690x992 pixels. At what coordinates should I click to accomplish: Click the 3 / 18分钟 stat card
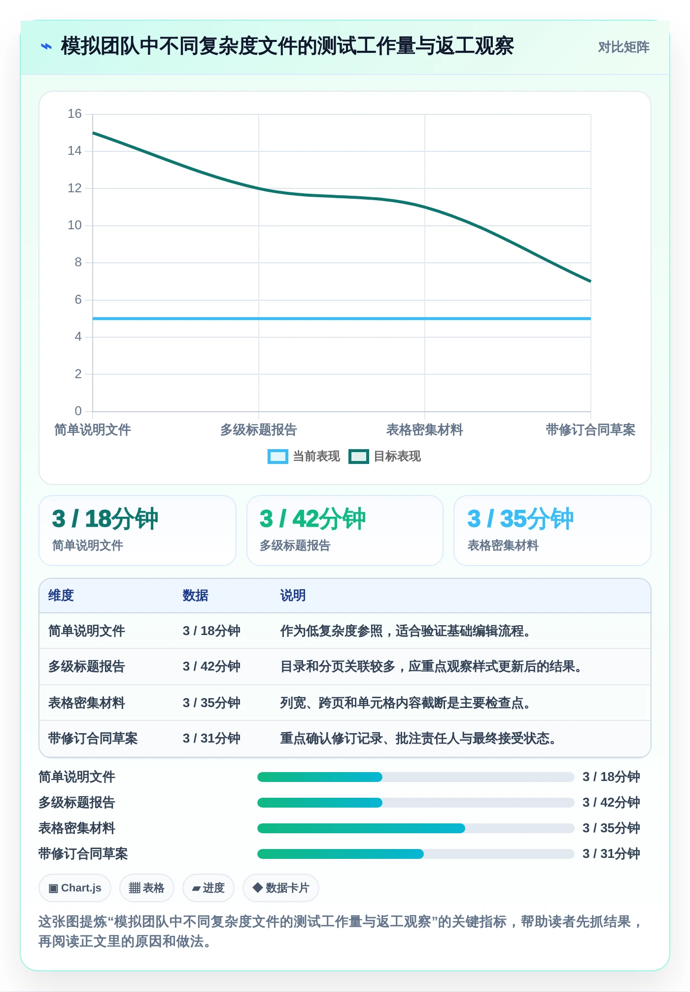point(138,531)
